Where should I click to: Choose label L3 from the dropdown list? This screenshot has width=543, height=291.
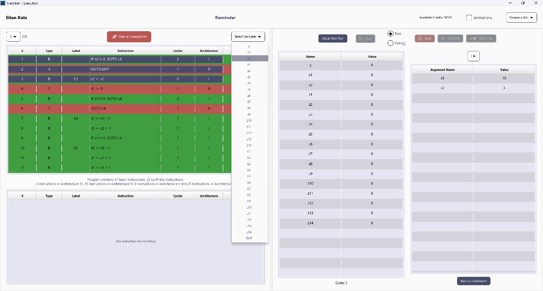249,164
